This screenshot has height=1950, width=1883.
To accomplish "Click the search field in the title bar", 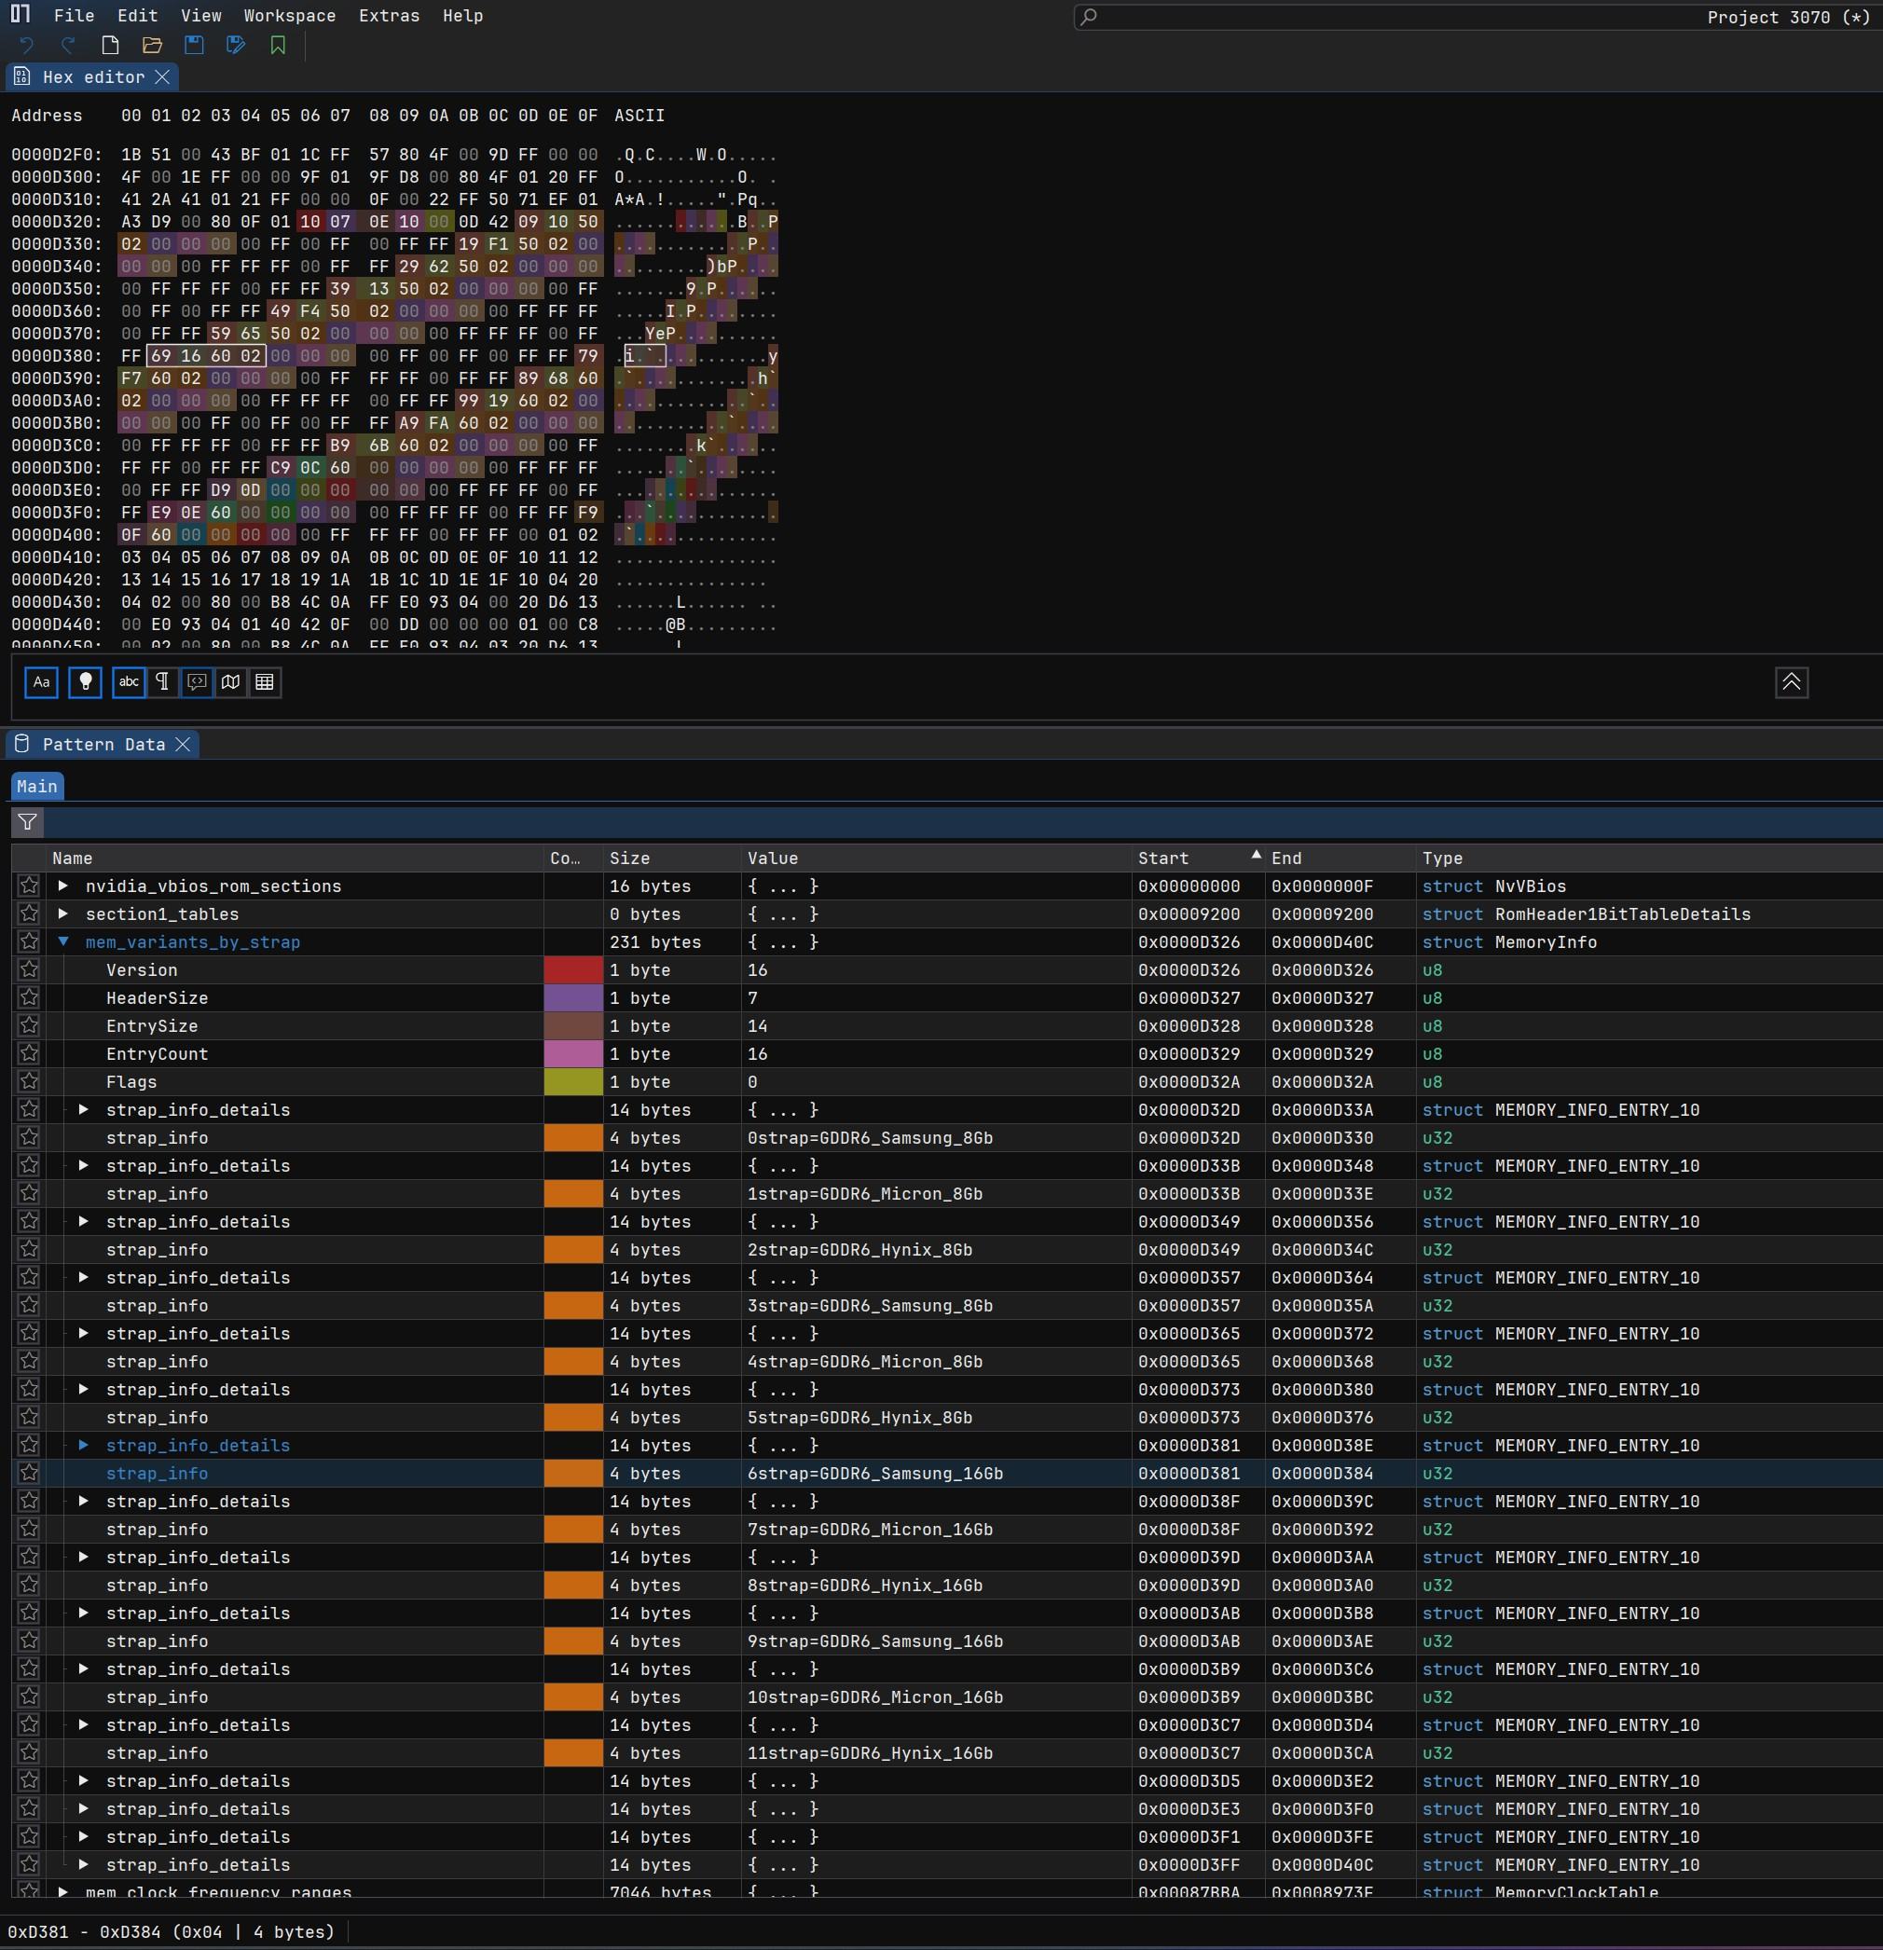I will pos(1478,17).
